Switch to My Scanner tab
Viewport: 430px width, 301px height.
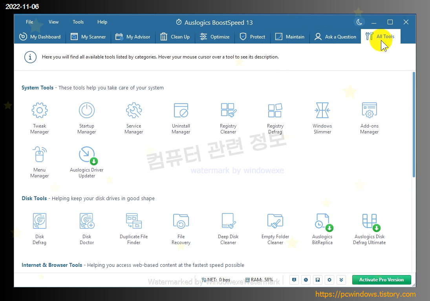[88, 37]
